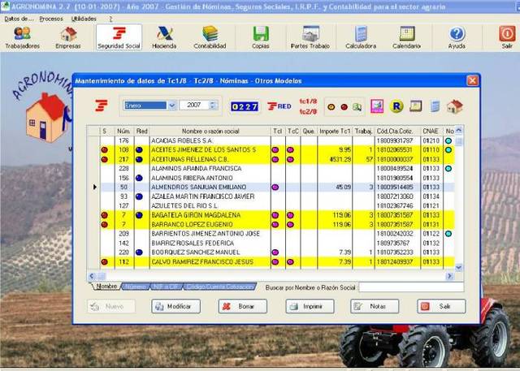Click the Modificar button
The height and width of the screenshot is (371, 520).
click(175, 306)
